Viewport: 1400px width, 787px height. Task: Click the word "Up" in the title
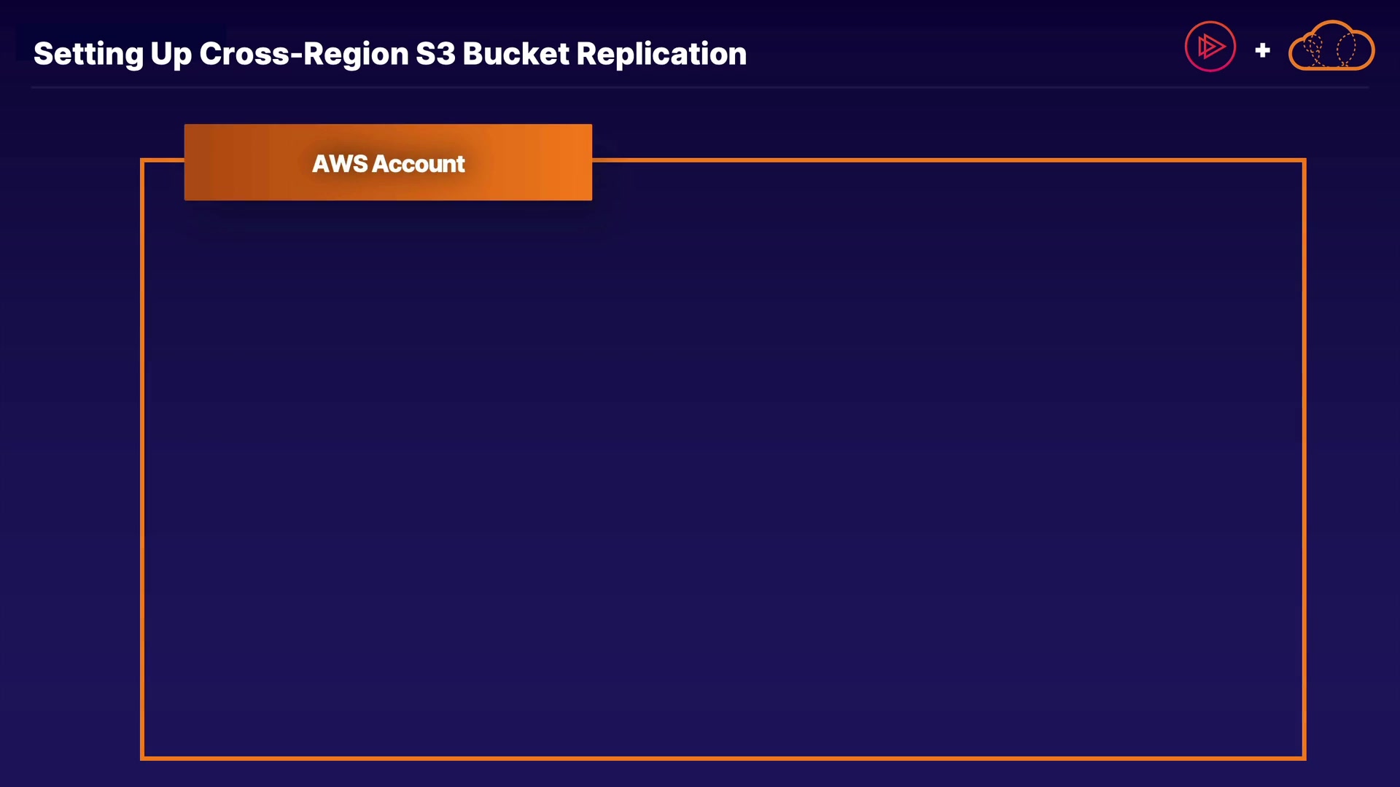point(171,55)
